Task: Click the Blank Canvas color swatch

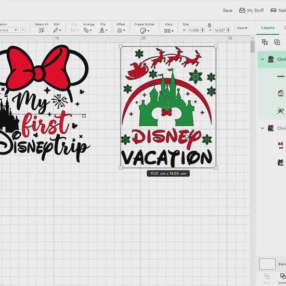Action: 267,264
